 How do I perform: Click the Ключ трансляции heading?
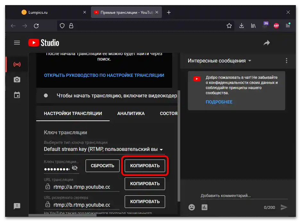(x=65, y=133)
